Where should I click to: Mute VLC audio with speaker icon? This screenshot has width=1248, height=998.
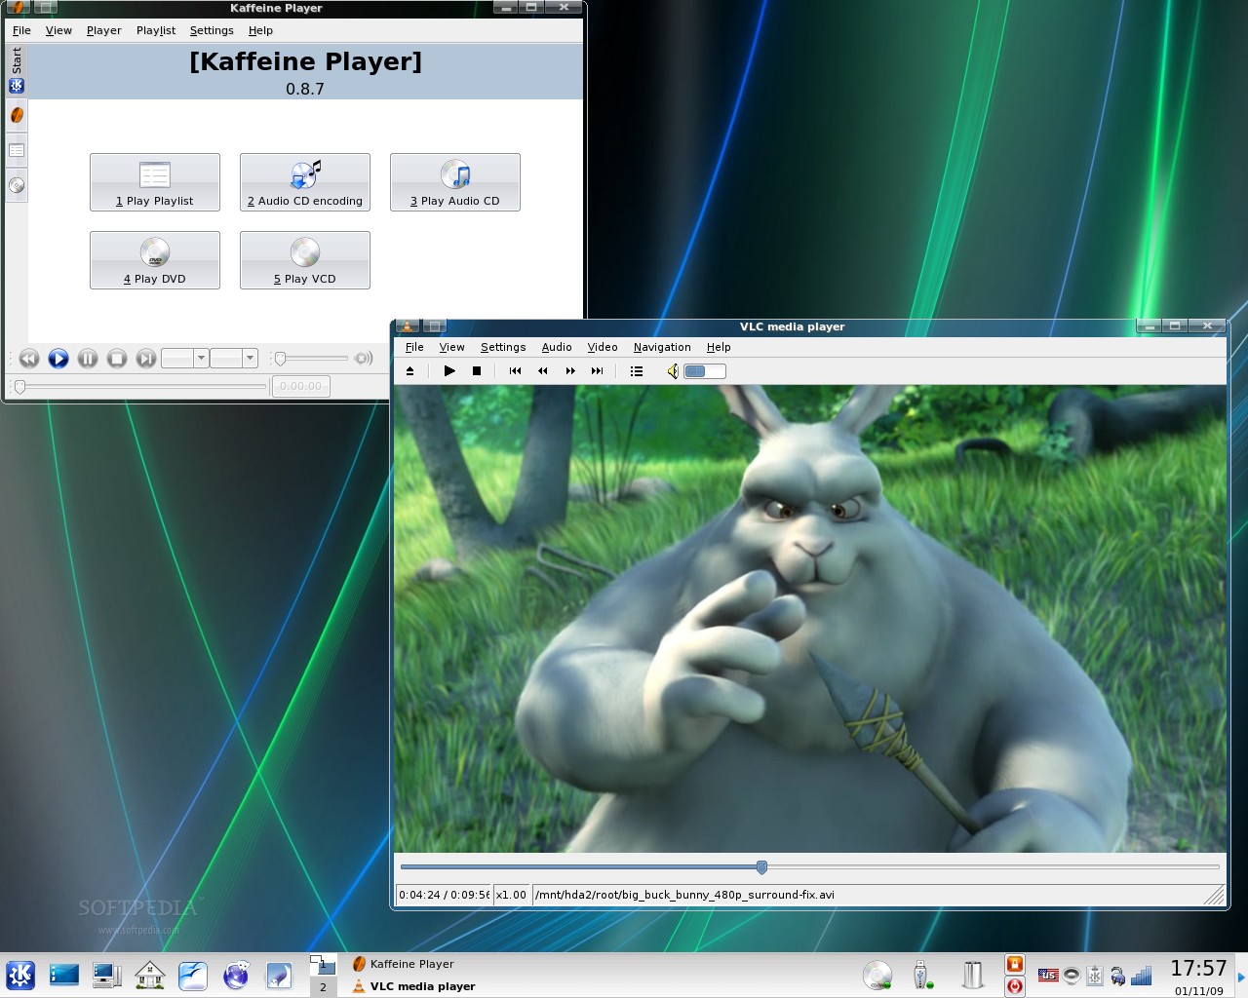[673, 371]
